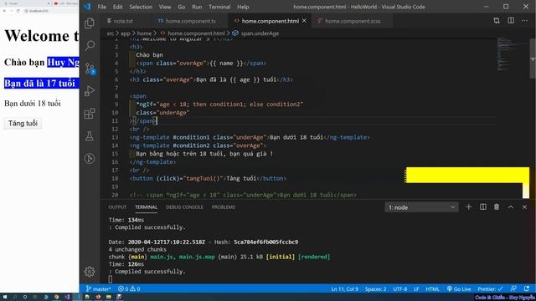Switch to DEBUG CONSOLE panel tab

184,207
